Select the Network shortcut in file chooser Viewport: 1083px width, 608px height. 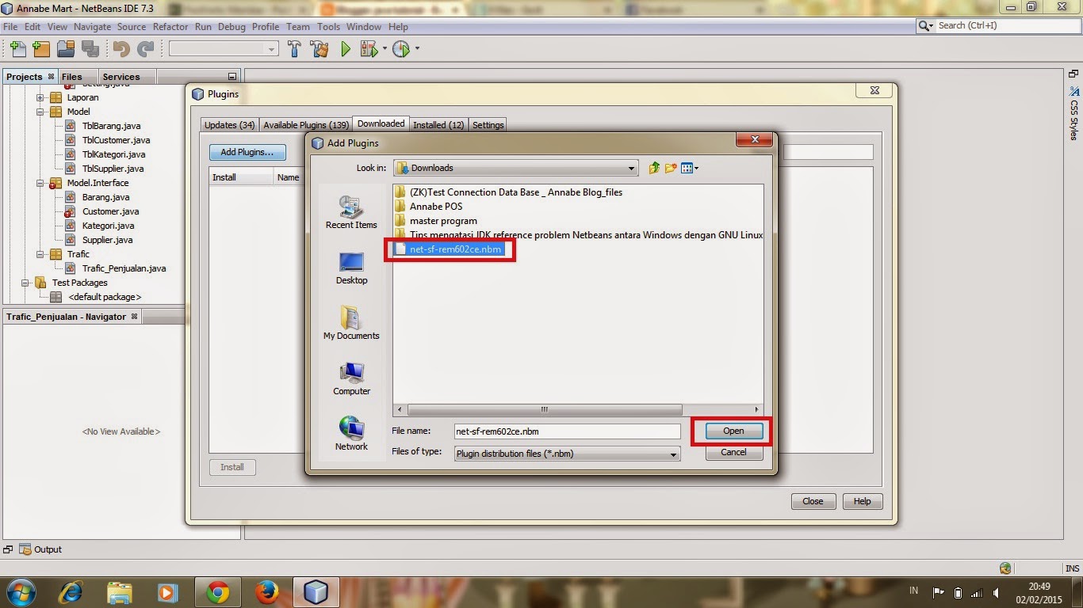pos(351,434)
